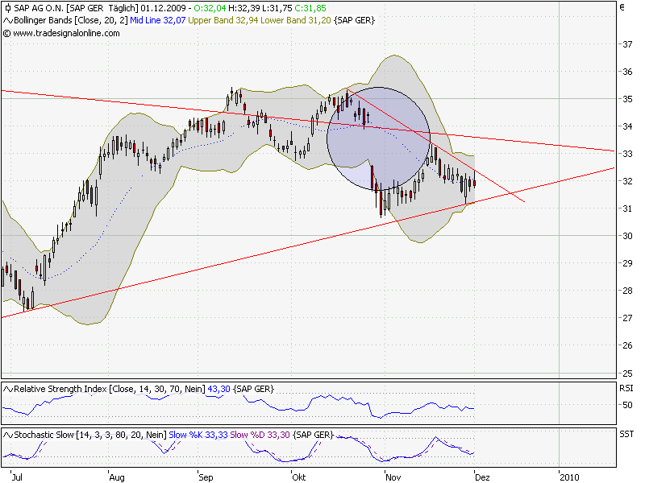Click the waveform icon beside Bollinger Bands
Image resolution: width=645 pixels, height=483 pixels.
7,22
